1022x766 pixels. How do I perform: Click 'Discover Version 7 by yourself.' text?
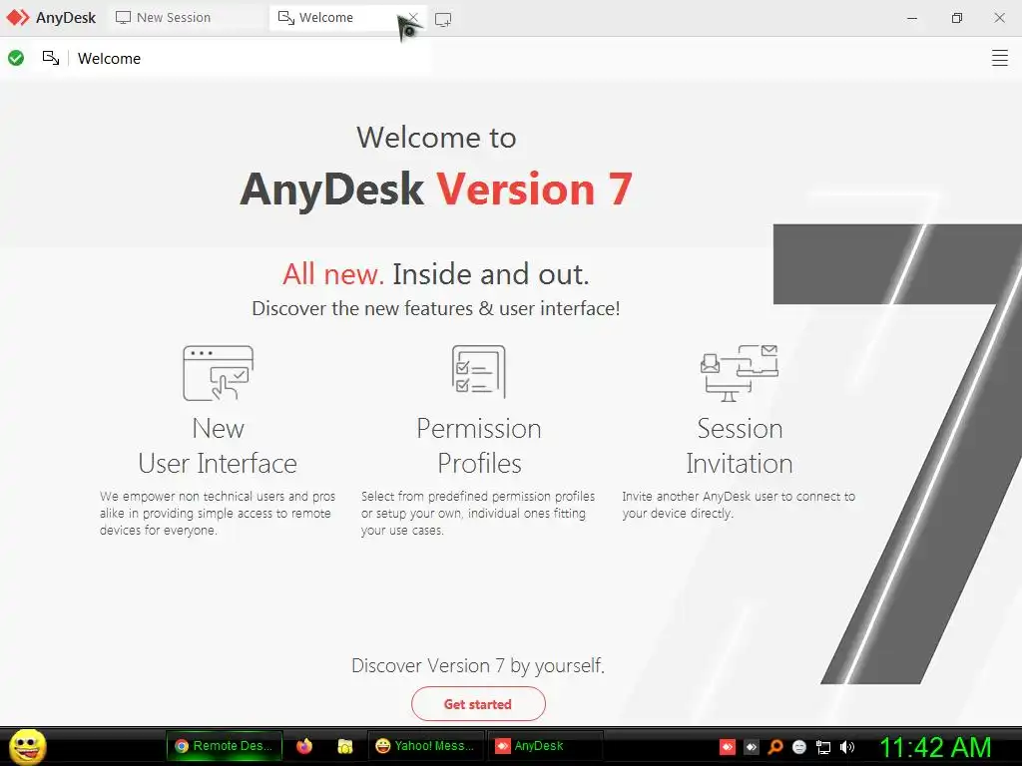(x=478, y=665)
